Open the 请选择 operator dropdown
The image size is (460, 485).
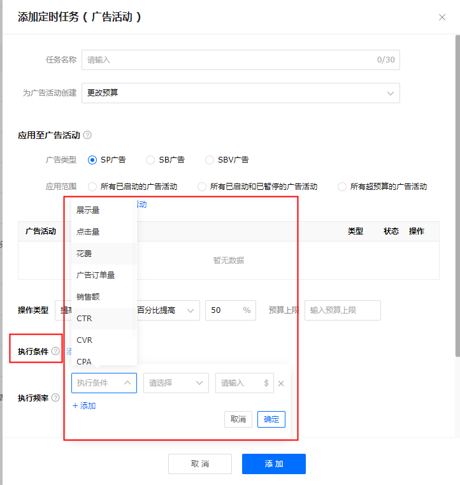pyautogui.click(x=176, y=383)
